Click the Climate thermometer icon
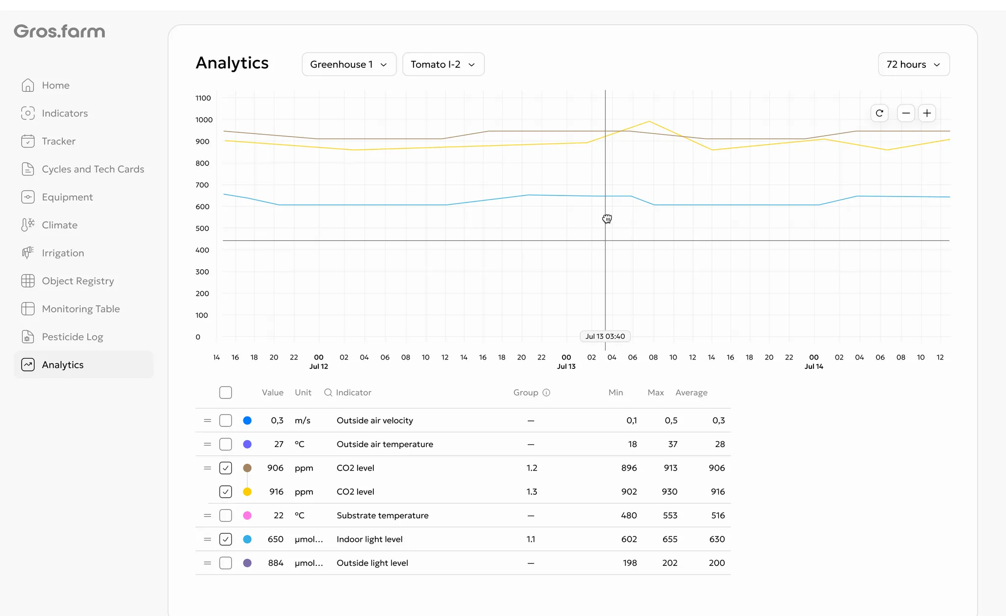Viewport: 1006px width, 616px height. pos(28,225)
